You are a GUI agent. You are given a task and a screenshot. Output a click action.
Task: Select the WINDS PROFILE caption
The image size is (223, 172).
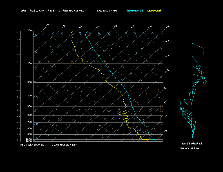tap(192, 144)
